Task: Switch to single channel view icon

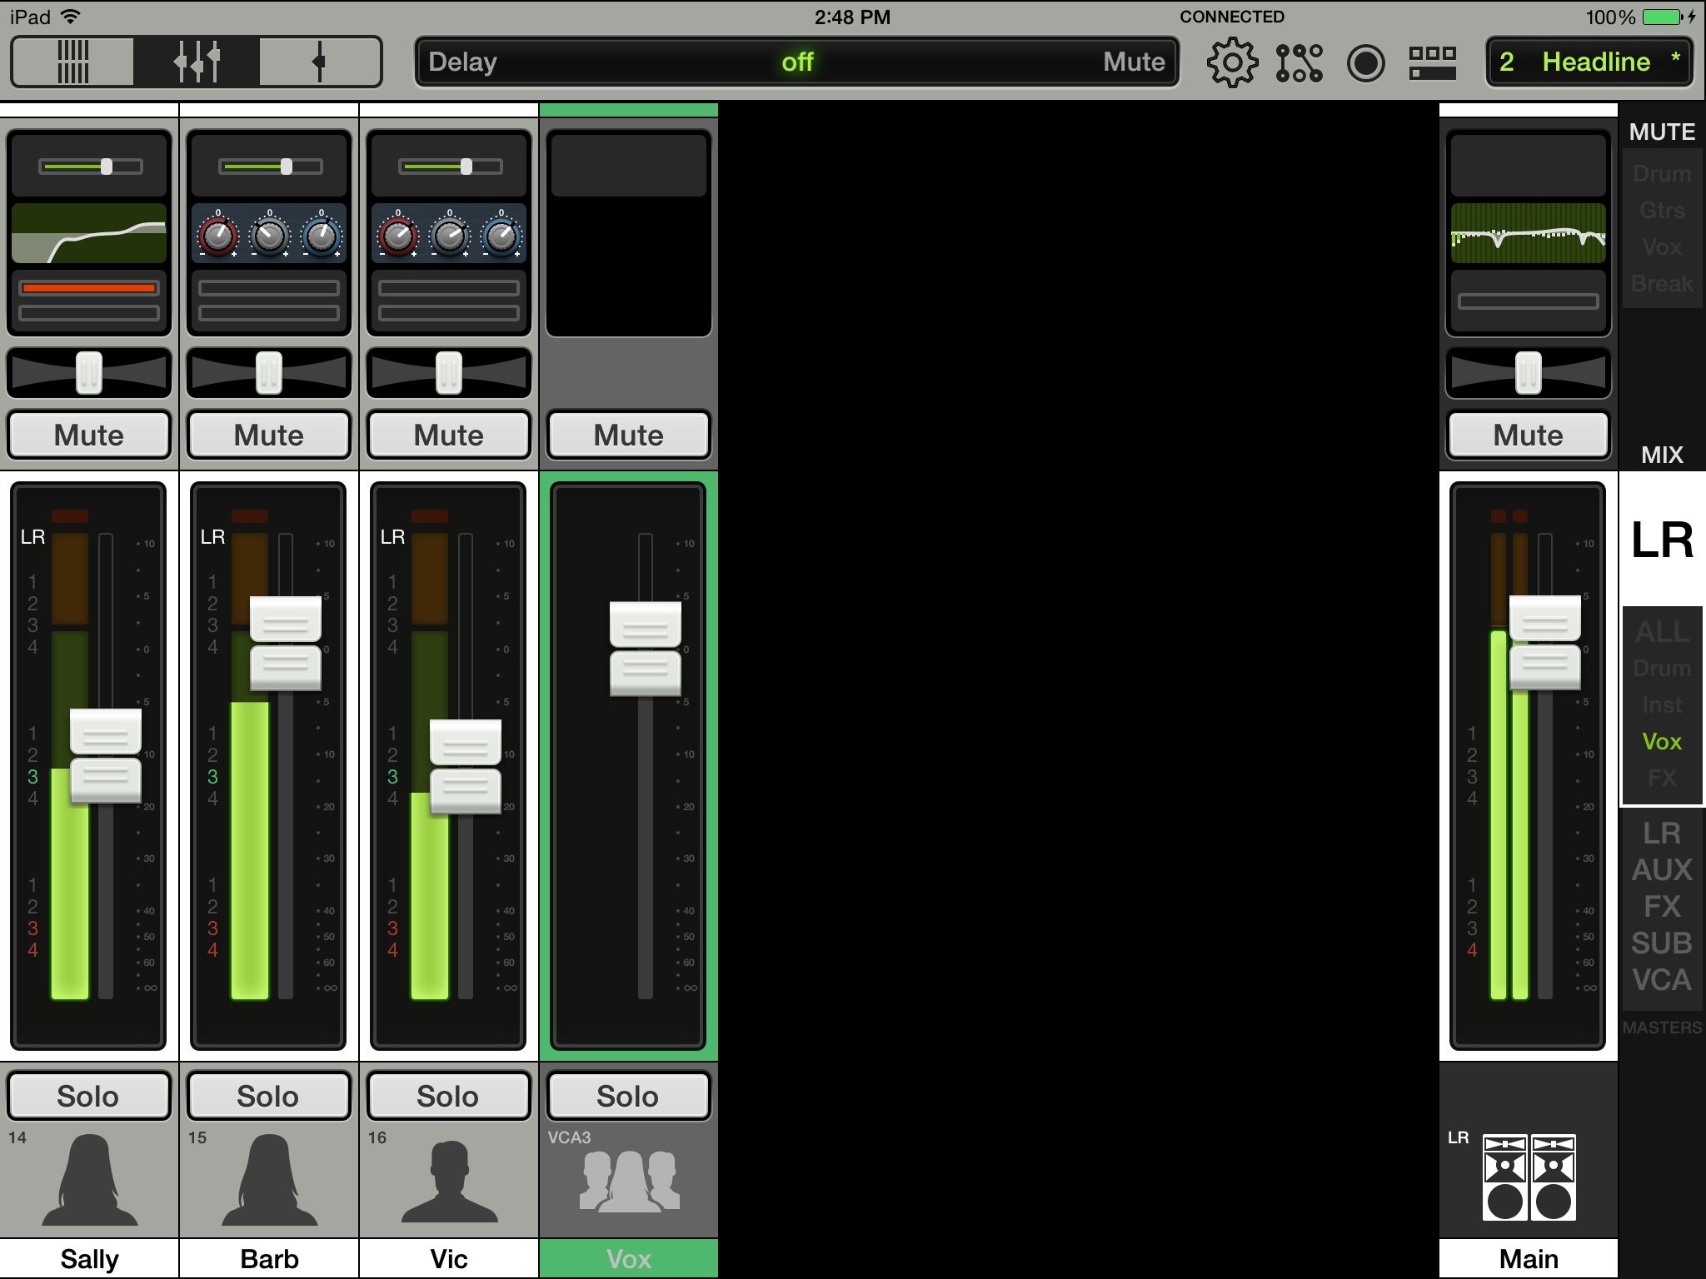Action: click(319, 62)
